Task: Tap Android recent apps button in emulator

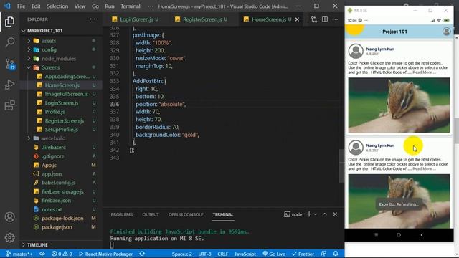Action: [x=376, y=235]
